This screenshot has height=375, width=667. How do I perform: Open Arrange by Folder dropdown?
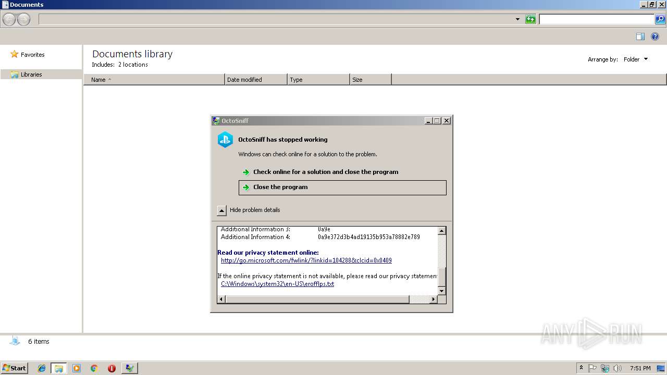[x=635, y=59]
